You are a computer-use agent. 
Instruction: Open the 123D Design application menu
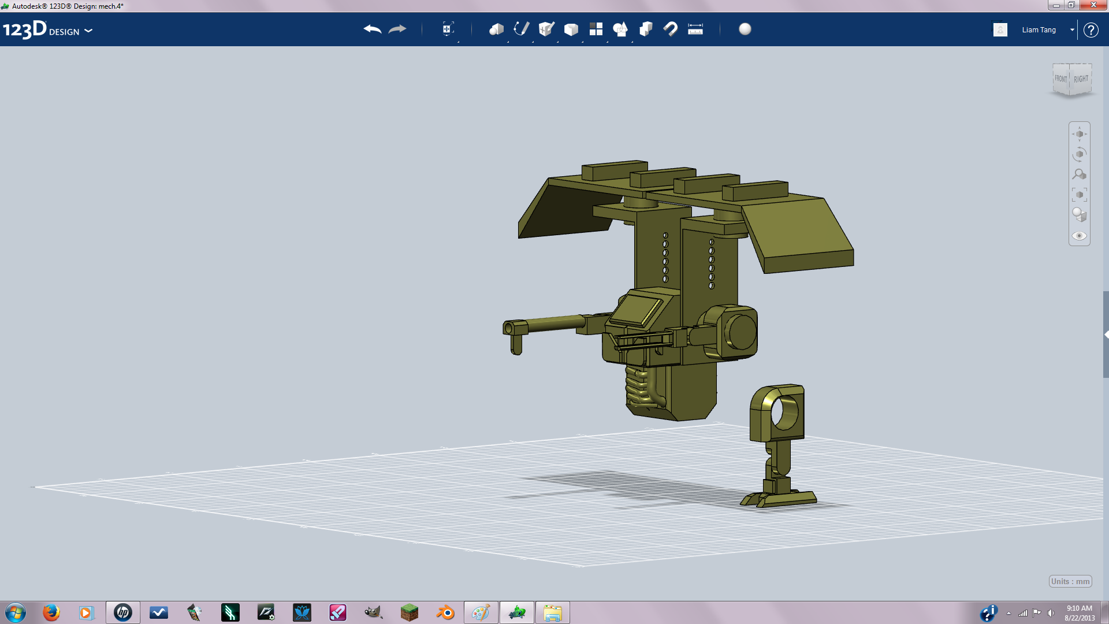(47, 29)
